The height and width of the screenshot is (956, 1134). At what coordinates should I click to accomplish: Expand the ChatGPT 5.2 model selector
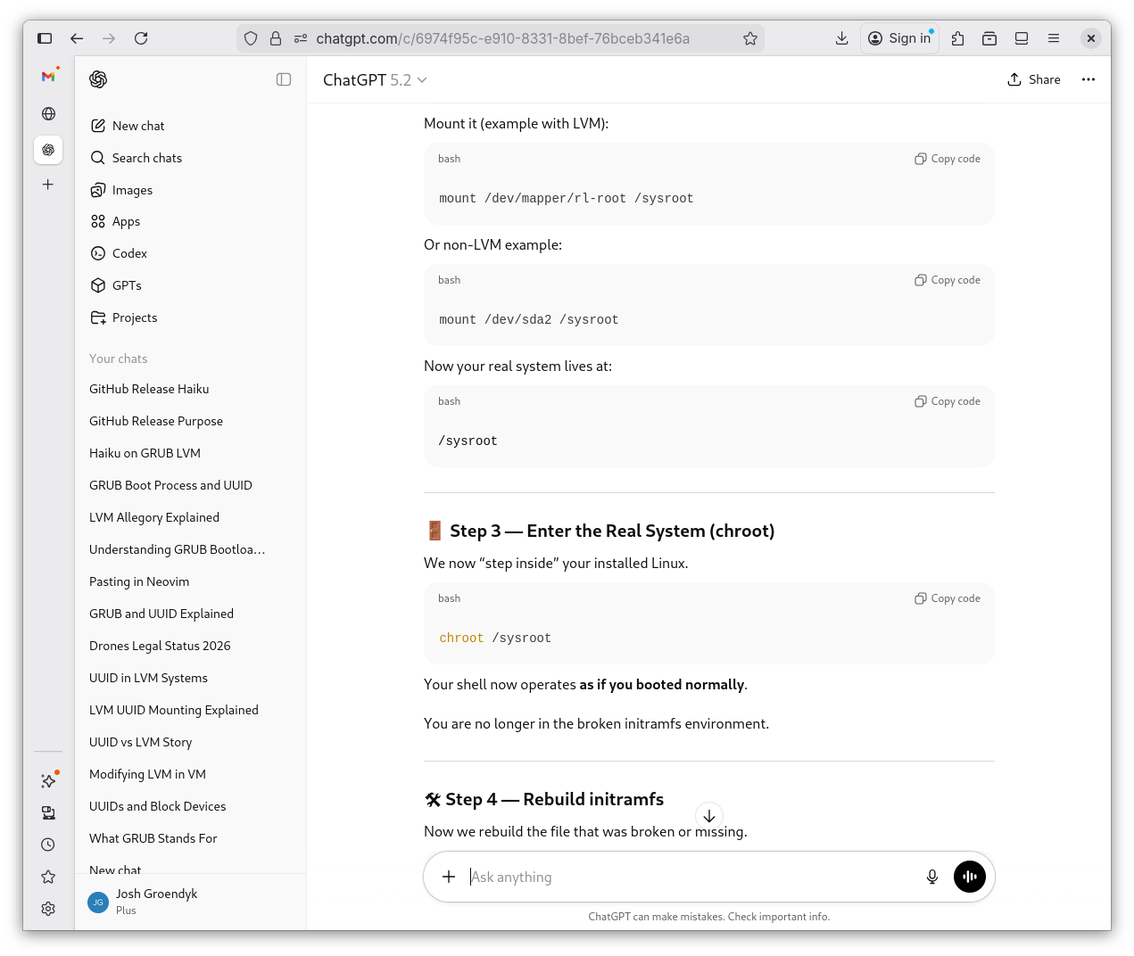tap(375, 80)
